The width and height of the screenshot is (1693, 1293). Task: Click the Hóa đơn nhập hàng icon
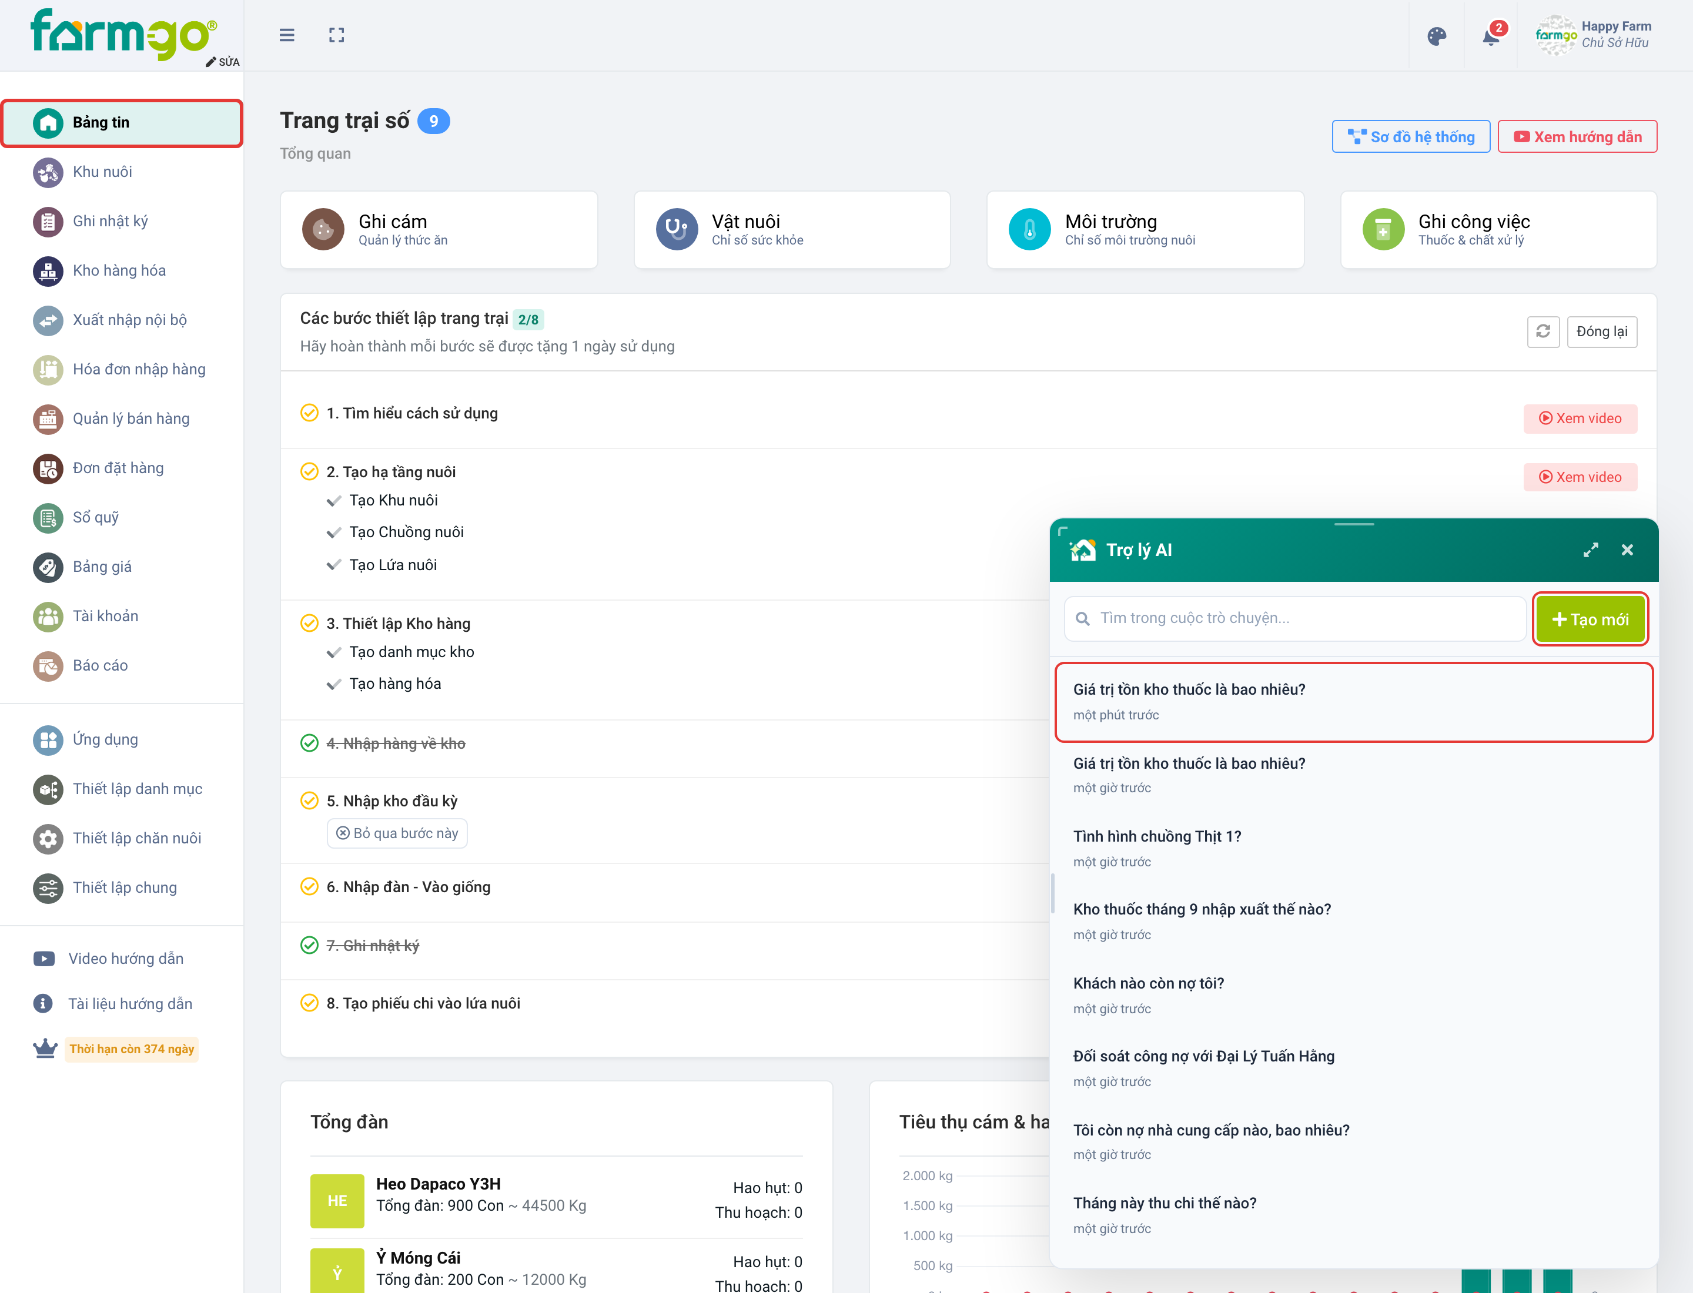pyautogui.click(x=48, y=370)
